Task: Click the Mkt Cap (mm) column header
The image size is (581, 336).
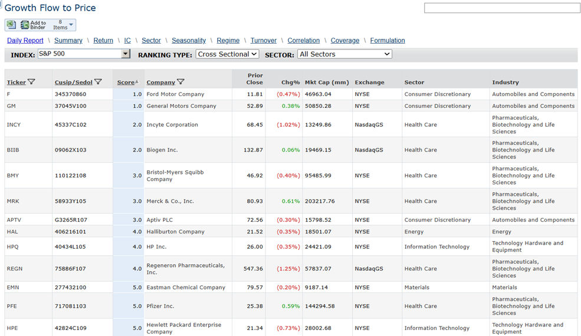Action: pyautogui.click(x=327, y=83)
